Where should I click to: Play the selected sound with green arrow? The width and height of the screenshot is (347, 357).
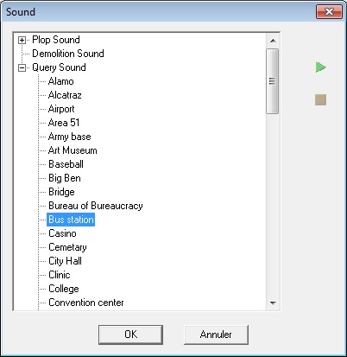tap(321, 67)
